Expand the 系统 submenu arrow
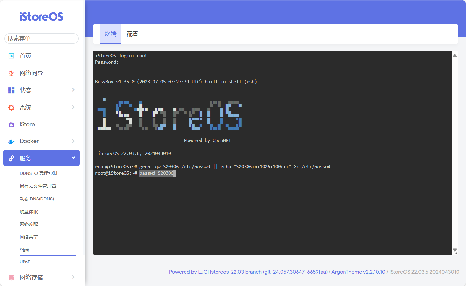This screenshot has height=286, width=466. [73, 107]
